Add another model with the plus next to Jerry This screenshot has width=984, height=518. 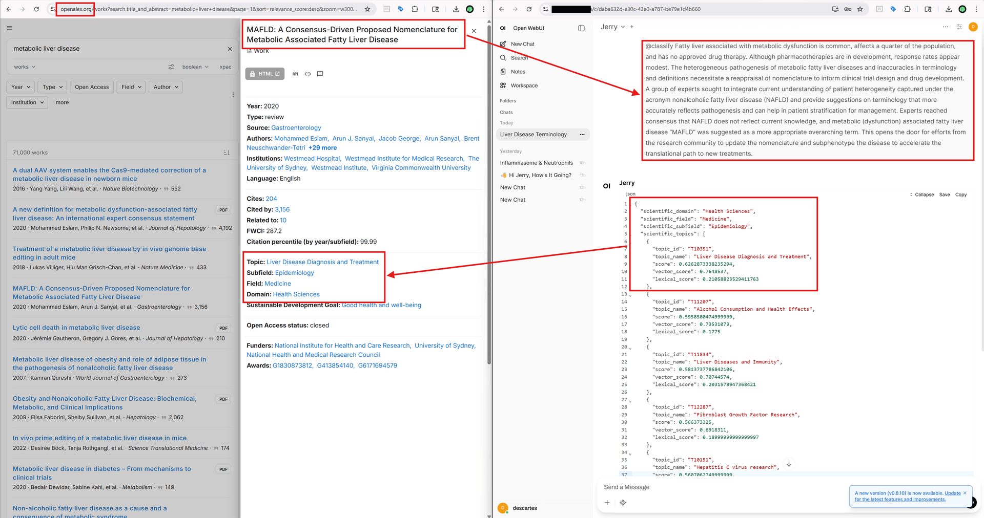(632, 27)
